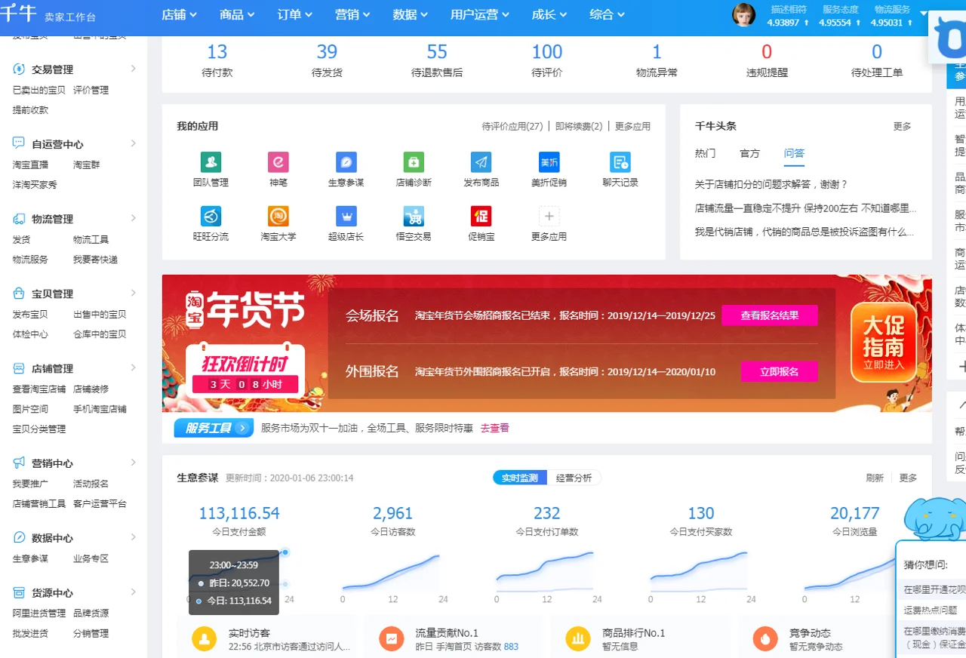Viewport: 966px width, 658px height.
Task: Open the 店铺 dropdown menu
Action: (x=179, y=14)
